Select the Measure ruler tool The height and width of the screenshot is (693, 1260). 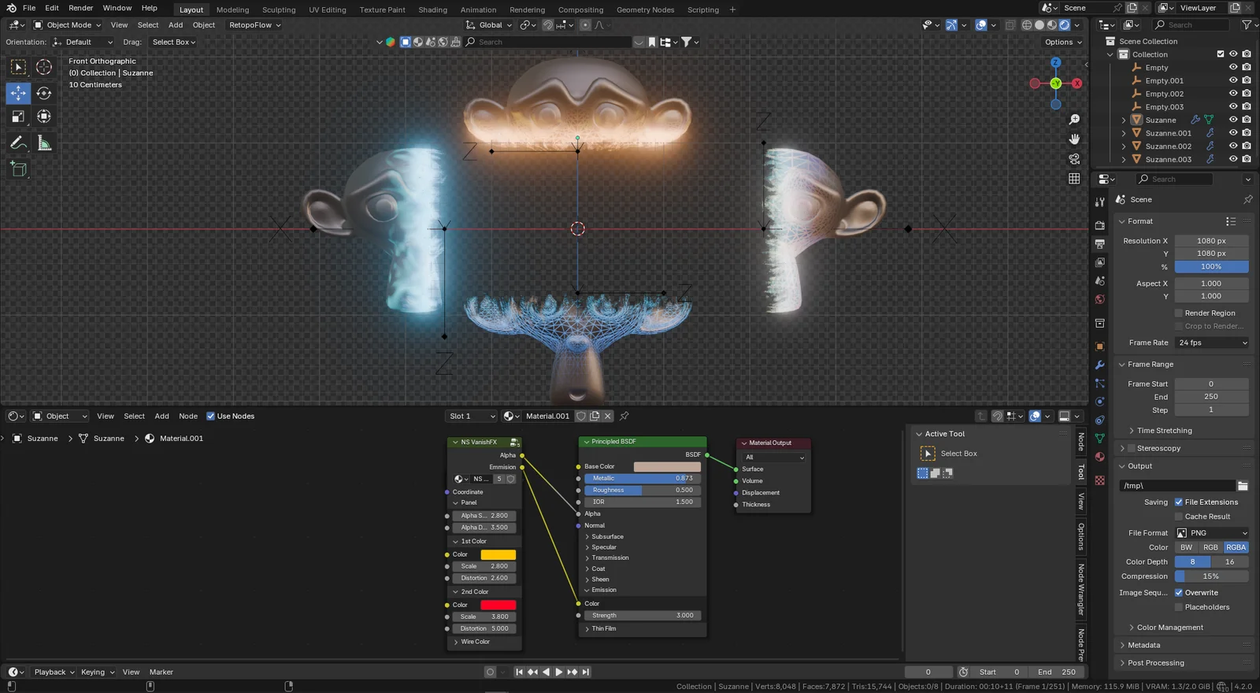point(44,143)
